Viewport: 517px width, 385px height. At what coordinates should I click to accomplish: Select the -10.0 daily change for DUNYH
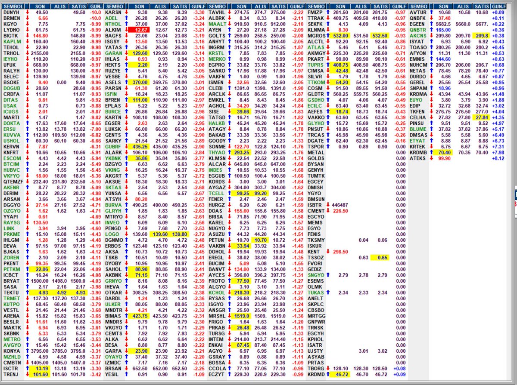coord(96,13)
